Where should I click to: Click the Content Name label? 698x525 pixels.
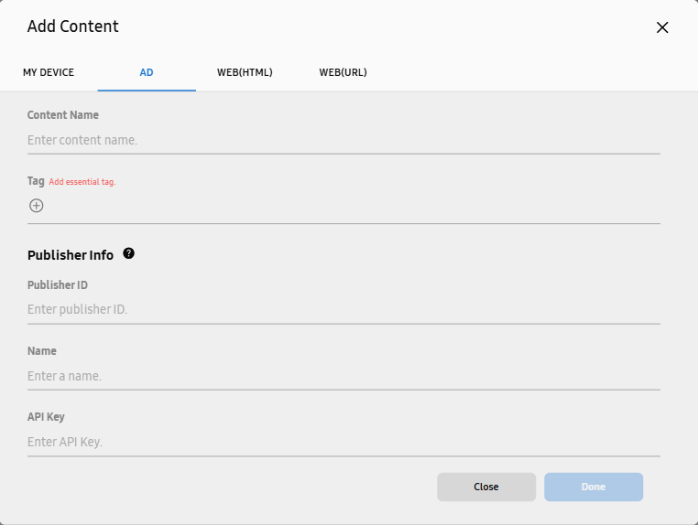click(x=63, y=115)
